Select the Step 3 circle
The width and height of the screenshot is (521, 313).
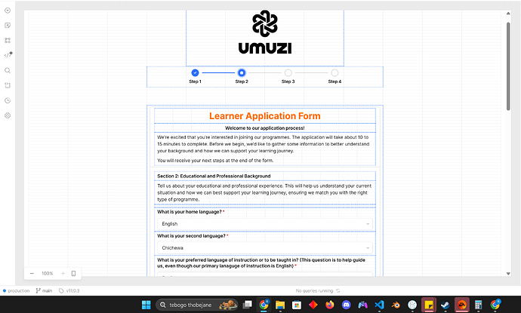point(288,72)
